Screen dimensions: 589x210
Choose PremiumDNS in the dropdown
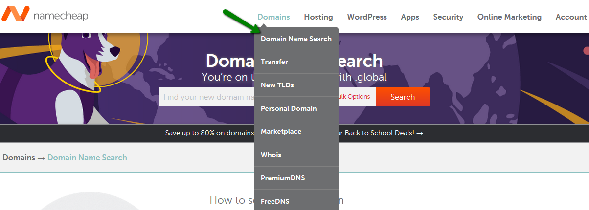(296, 178)
